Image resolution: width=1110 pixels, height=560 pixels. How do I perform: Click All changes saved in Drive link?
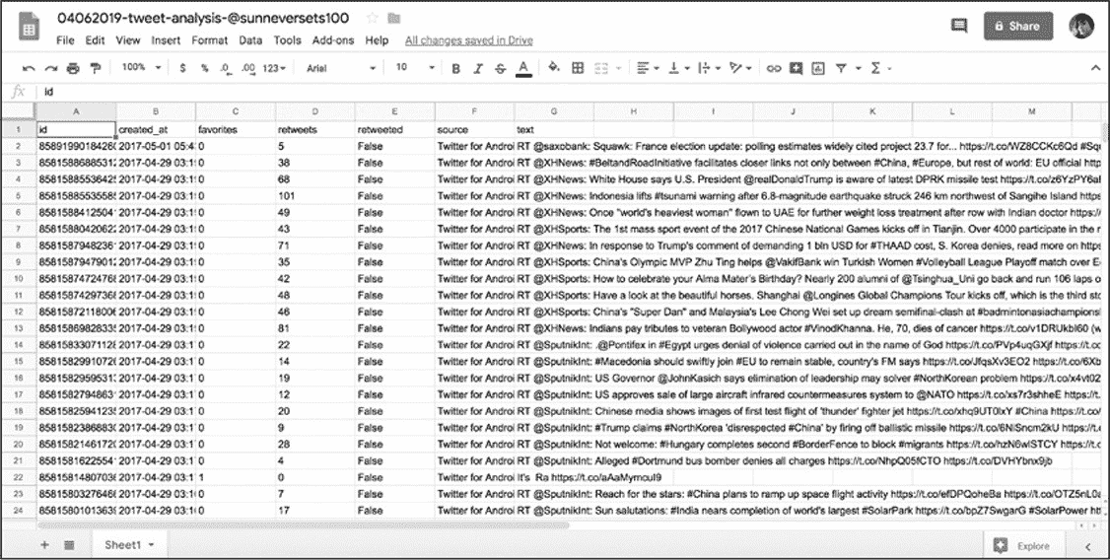(468, 40)
